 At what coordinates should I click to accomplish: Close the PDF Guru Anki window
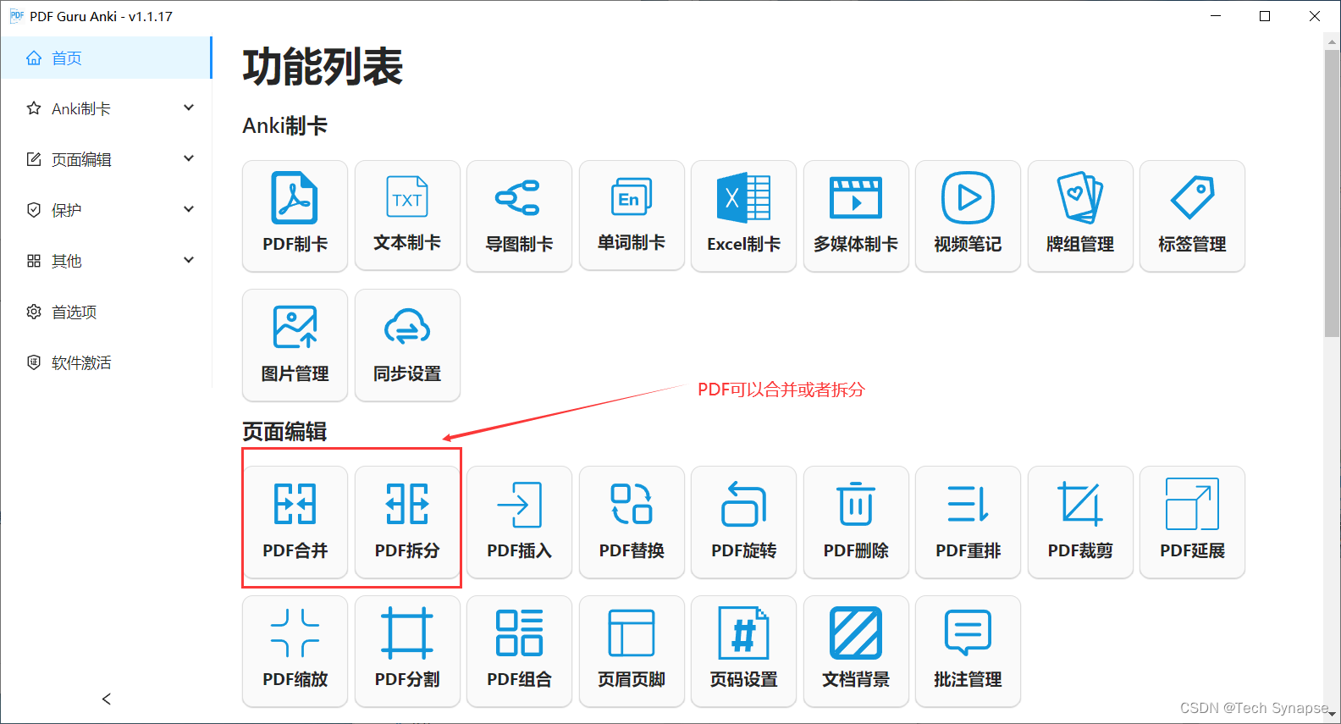(1315, 16)
